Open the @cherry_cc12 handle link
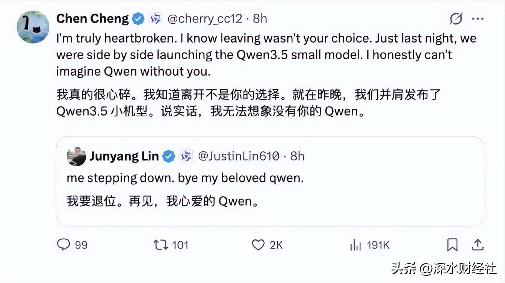Image resolution: width=505 pixels, height=283 pixels. coord(205,18)
